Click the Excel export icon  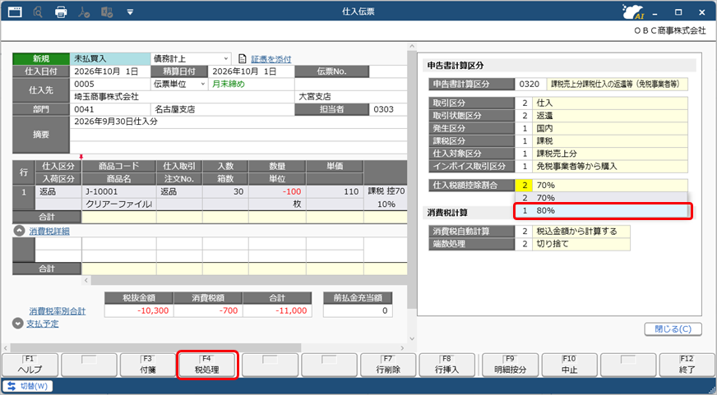pos(107,11)
